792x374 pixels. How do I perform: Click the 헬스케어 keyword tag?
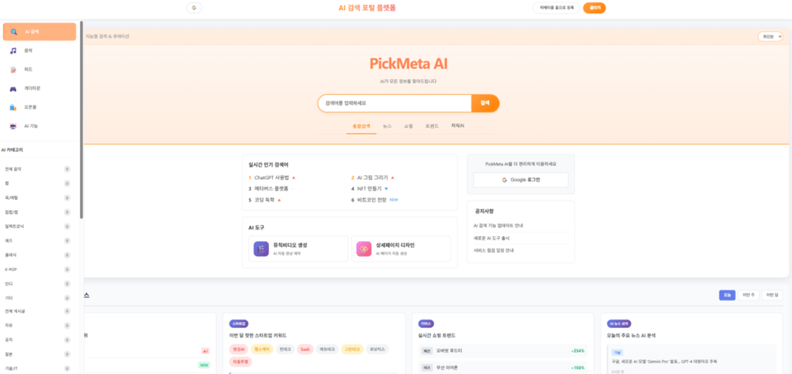262,349
